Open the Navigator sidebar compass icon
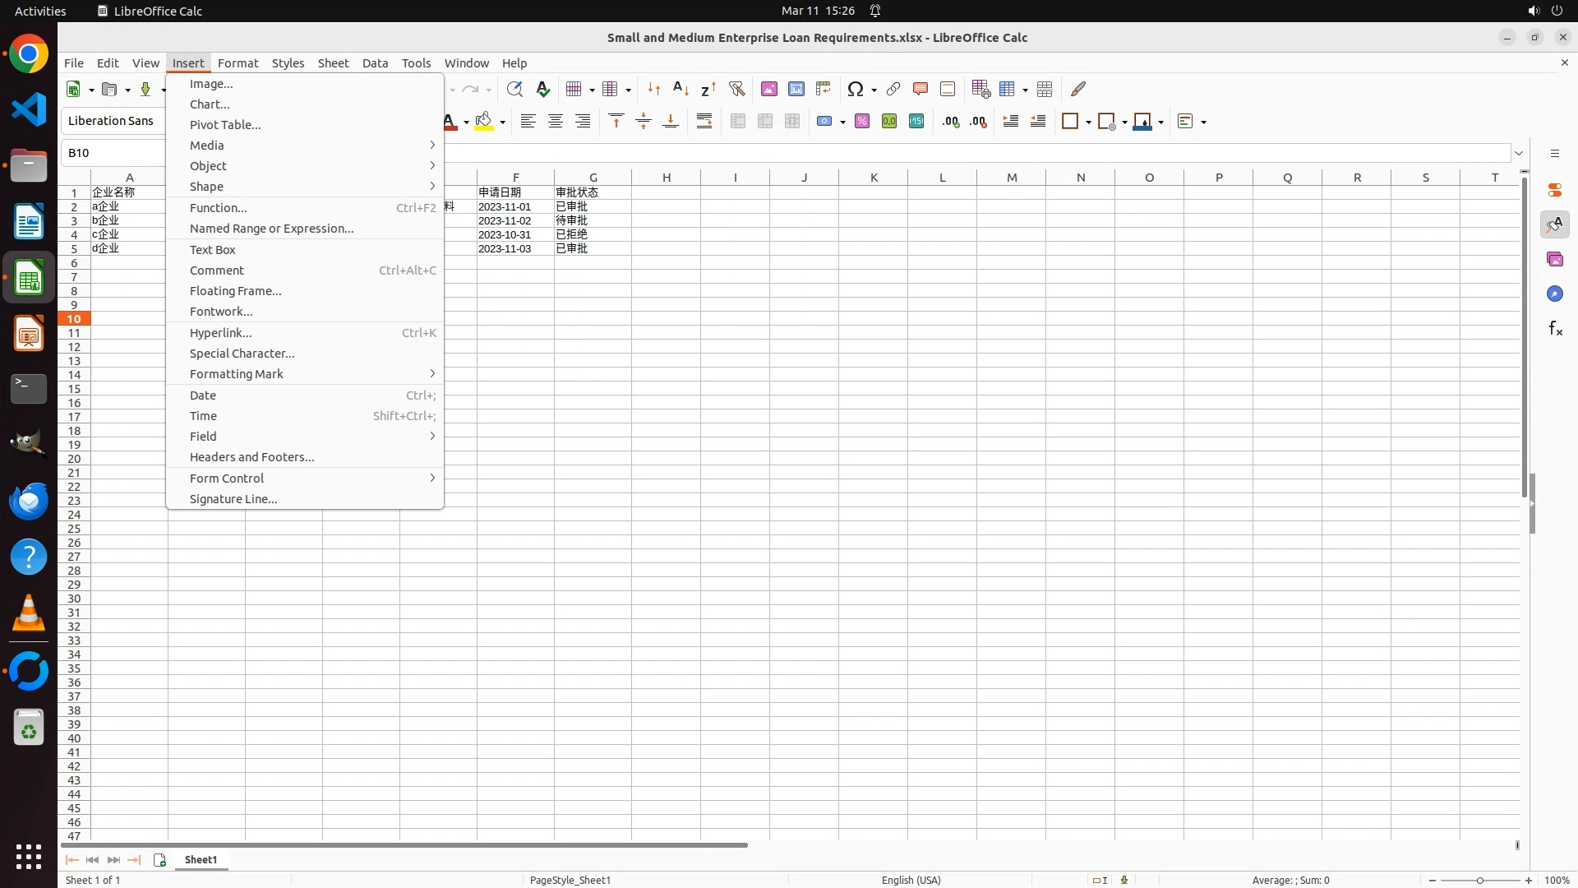 [x=1555, y=294]
